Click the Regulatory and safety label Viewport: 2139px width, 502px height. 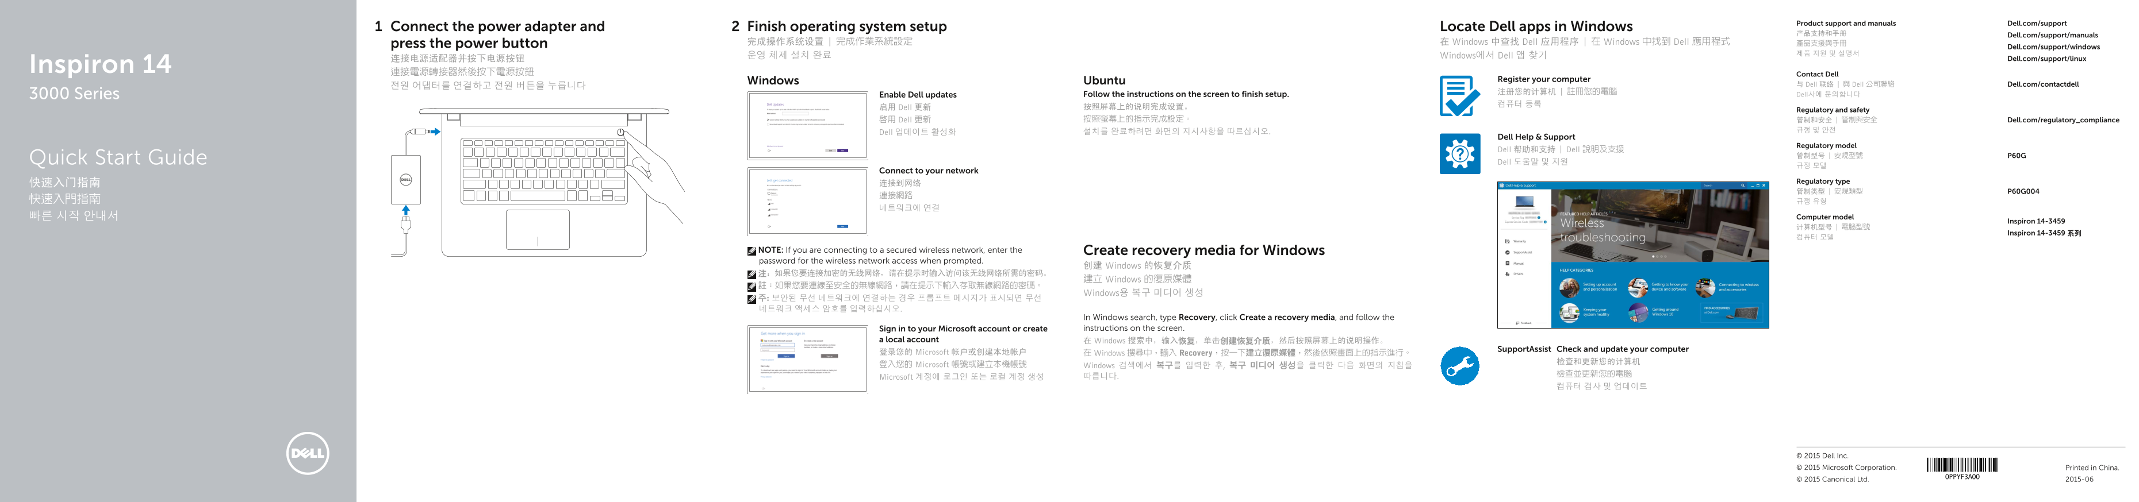1832,110
